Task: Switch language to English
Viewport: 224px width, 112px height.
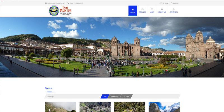Action: (x=176, y=3)
